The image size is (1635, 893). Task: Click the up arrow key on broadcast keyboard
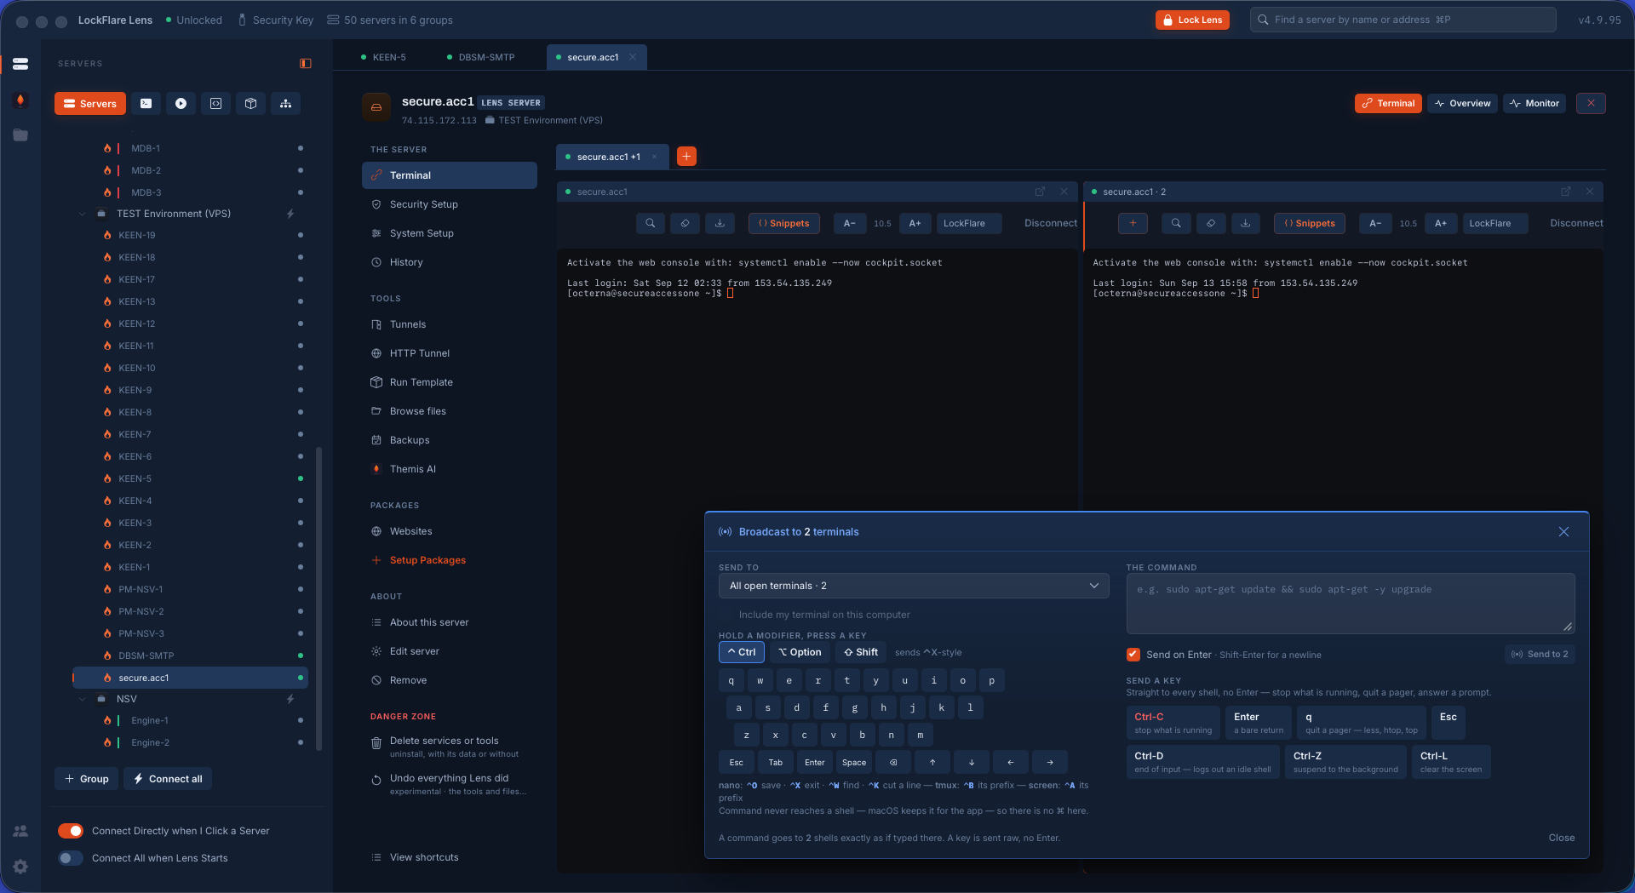click(932, 762)
